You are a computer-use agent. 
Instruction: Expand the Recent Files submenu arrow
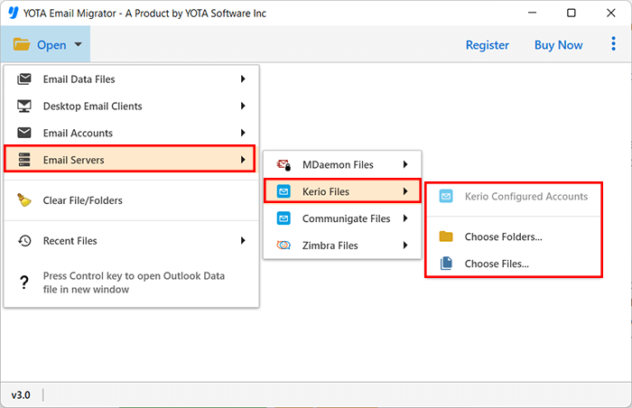243,241
